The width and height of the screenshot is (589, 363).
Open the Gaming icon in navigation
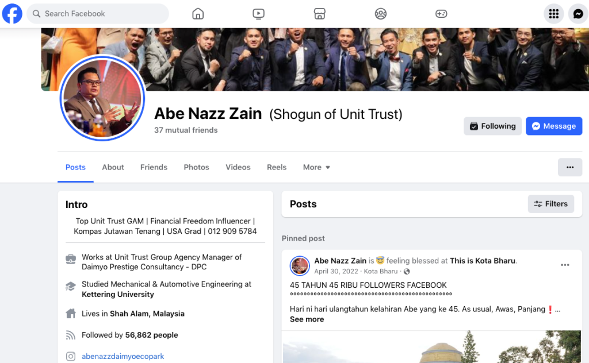(x=441, y=14)
